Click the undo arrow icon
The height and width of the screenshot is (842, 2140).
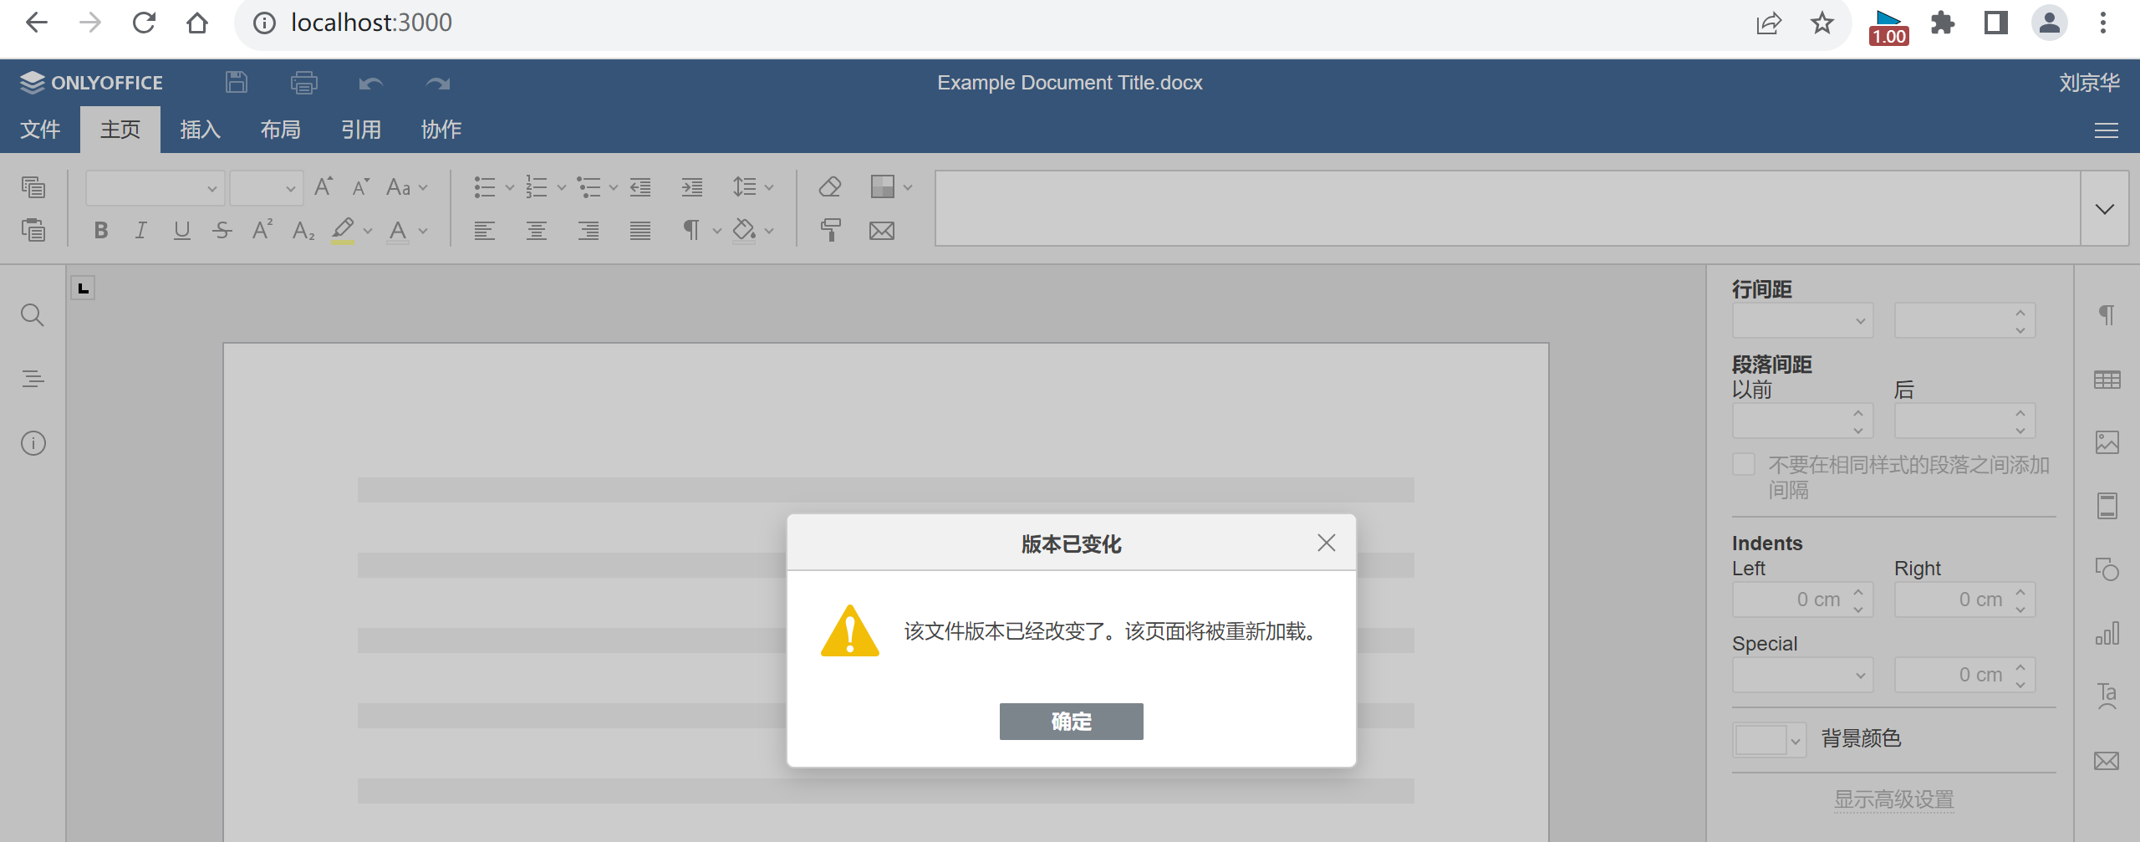coord(371,83)
